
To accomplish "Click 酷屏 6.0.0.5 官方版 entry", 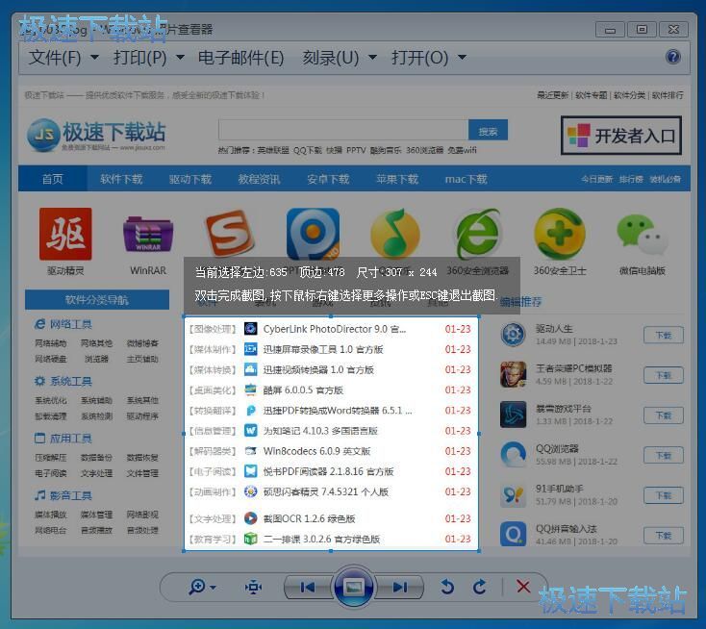I will pyautogui.click(x=303, y=390).
